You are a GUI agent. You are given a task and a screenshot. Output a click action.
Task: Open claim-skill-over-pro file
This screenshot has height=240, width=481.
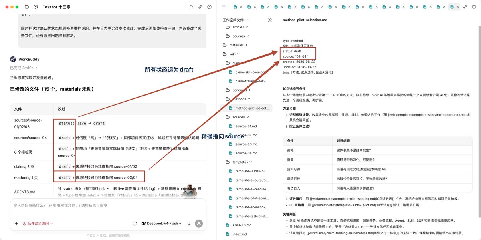[249, 72]
